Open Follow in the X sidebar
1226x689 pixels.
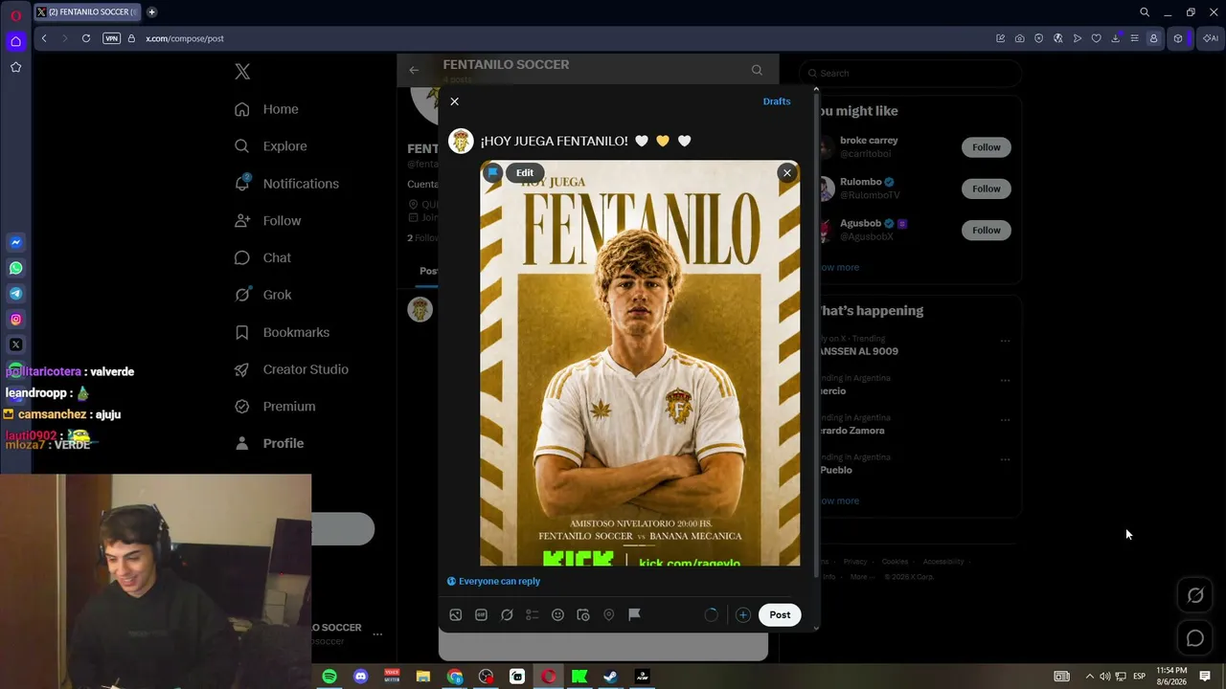pyautogui.click(x=268, y=221)
